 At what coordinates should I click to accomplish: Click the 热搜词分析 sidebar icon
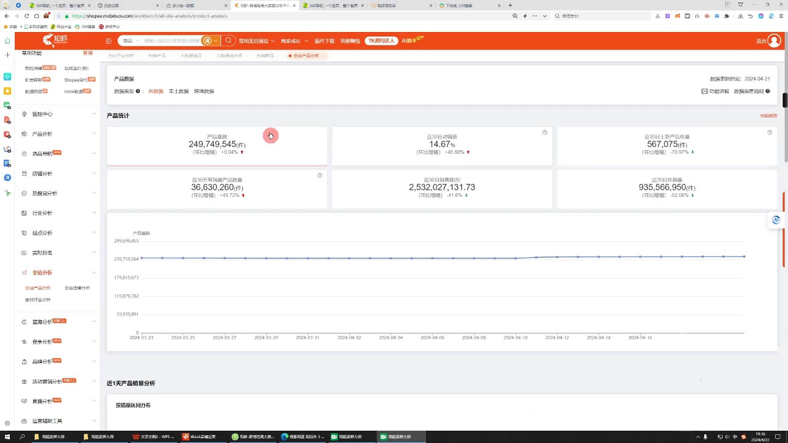(23, 193)
